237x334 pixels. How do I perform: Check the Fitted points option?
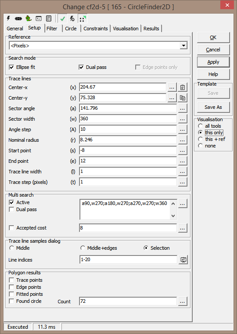click(11, 294)
